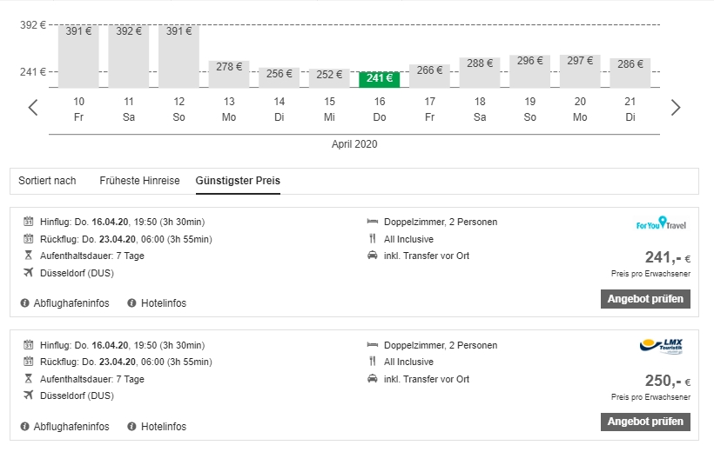Open Abflughafeninfos in the first offer

[71, 303]
